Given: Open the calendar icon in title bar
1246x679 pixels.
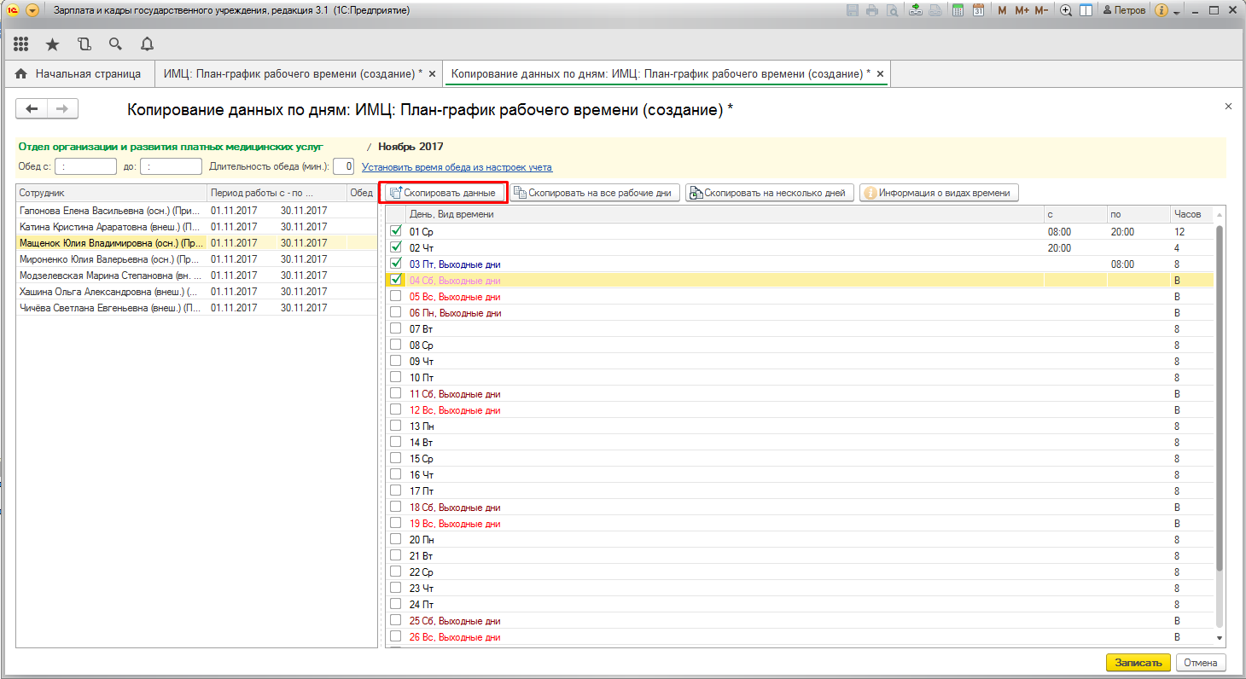Looking at the screenshot, I should click(x=978, y=10).
